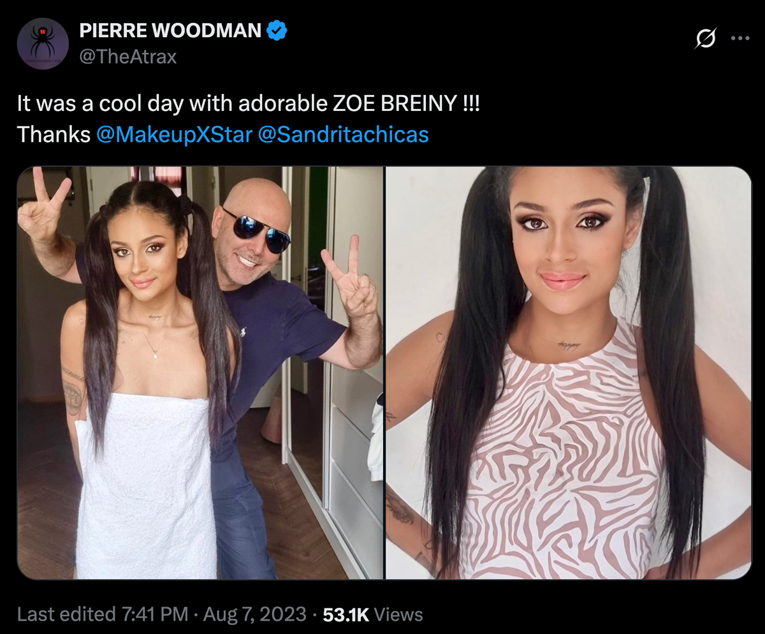The width and height of the screenshot is (765, 634).
Task: Click the word Thanks in the post
Action: click(54, 135)
